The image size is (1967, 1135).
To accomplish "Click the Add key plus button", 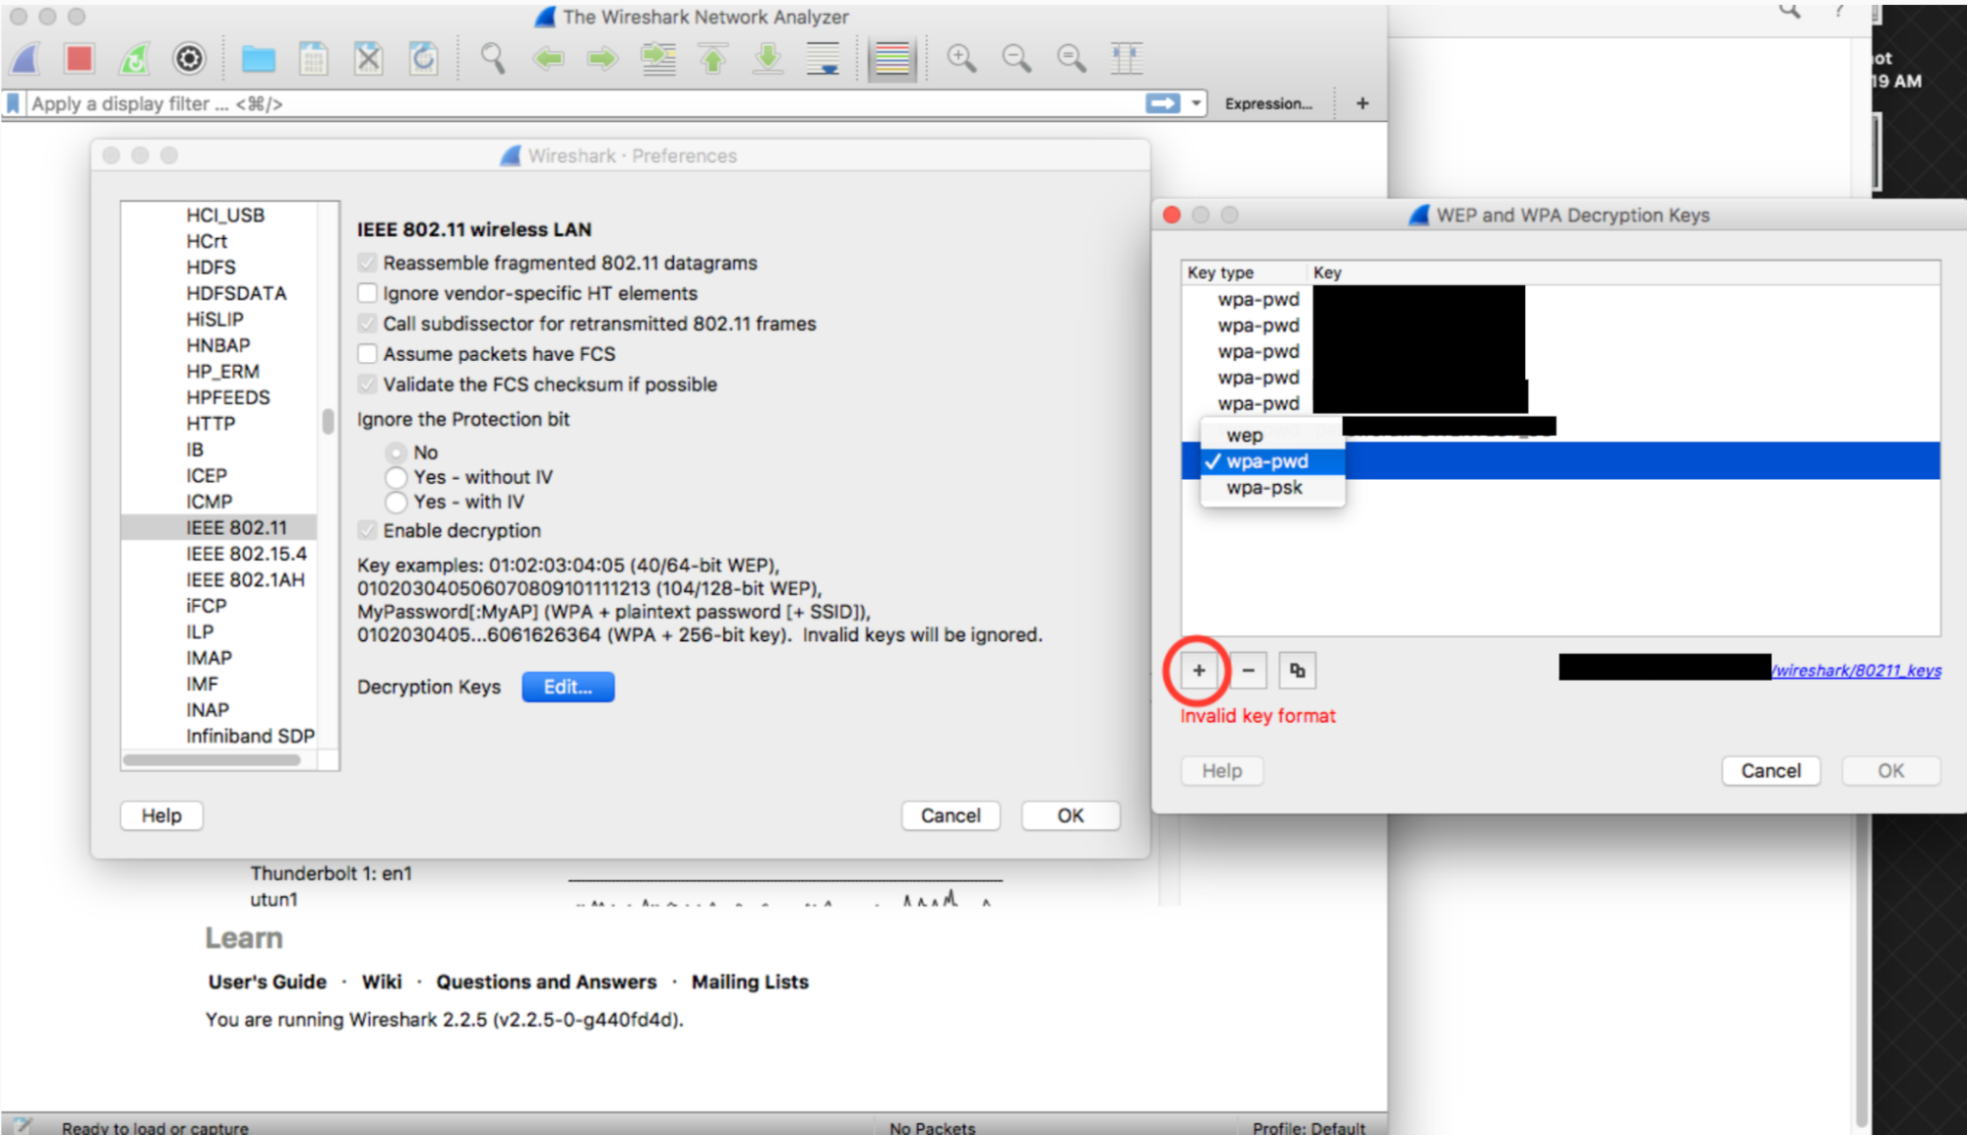I will 1198,669.
